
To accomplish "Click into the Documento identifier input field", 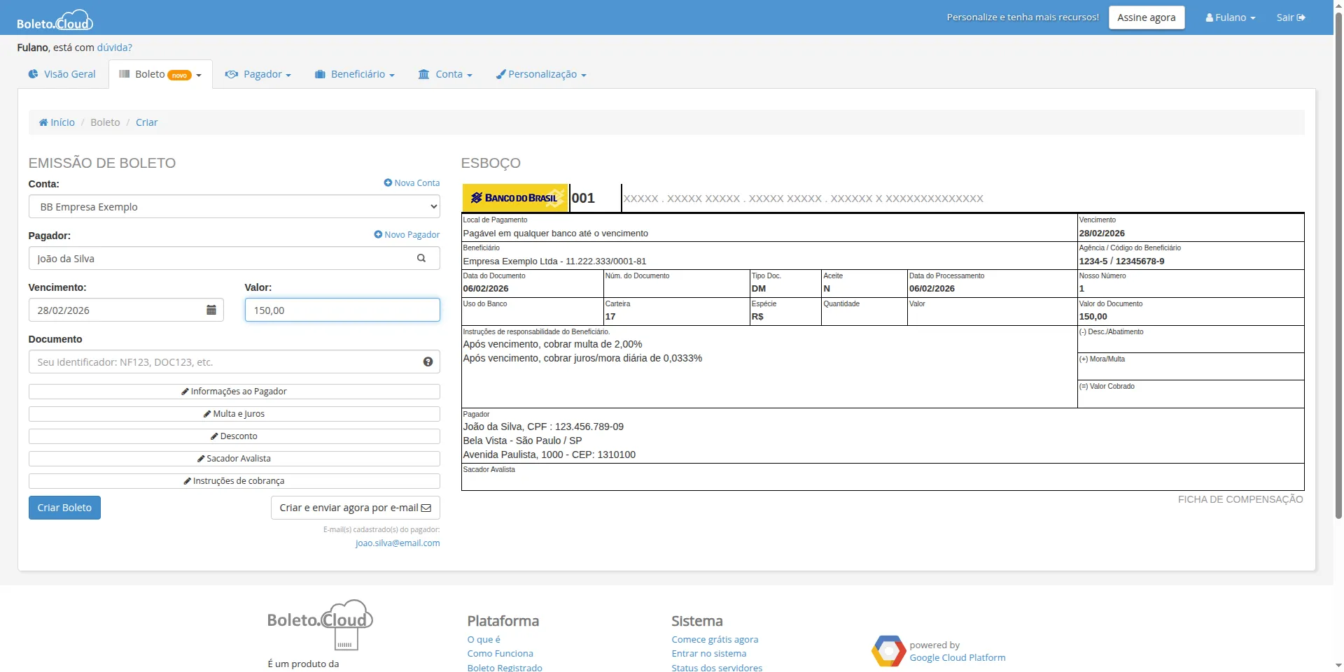I will (224, 362).
